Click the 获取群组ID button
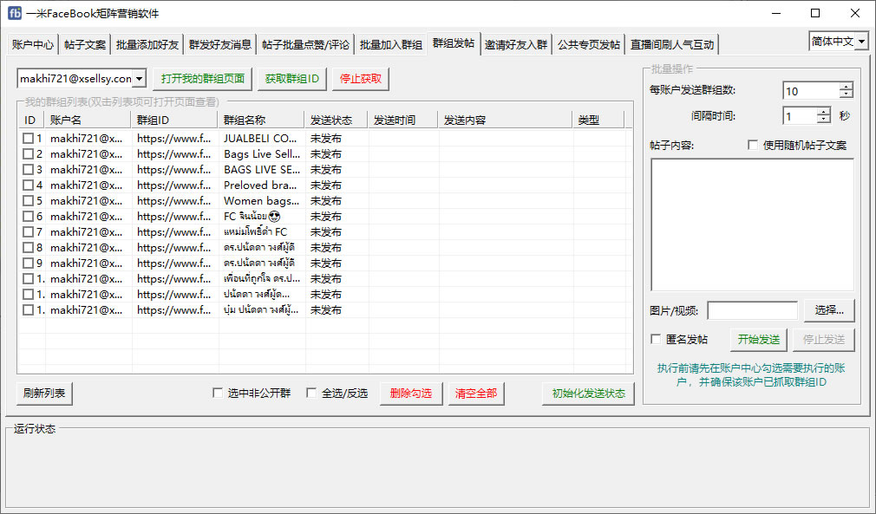876x514 pixels. coord(292,79)
